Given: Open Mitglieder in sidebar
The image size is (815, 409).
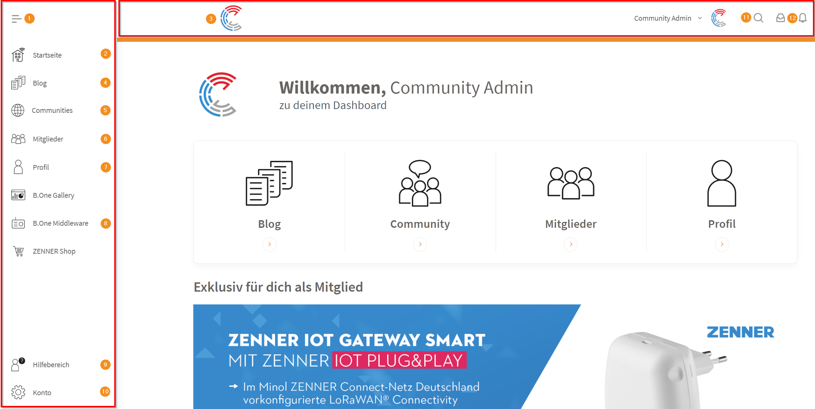Looking at the screenshot, I should point(48,139).
